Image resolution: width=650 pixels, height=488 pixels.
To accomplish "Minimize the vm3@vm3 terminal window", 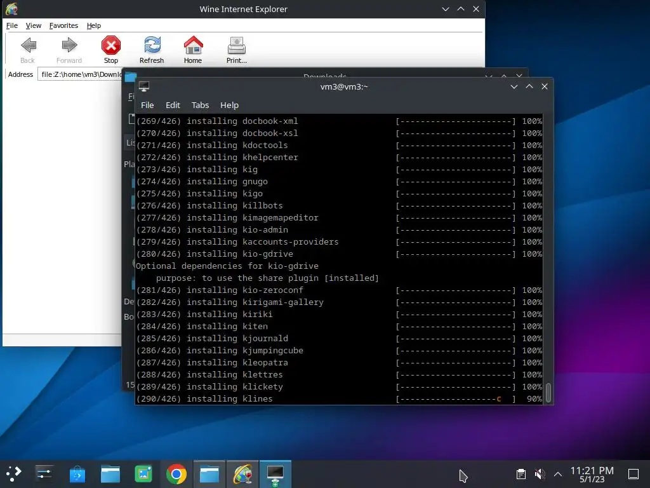I will [x=514, y=86].
